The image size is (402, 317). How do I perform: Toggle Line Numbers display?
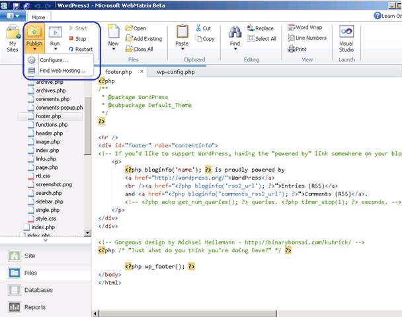(307, 38)
